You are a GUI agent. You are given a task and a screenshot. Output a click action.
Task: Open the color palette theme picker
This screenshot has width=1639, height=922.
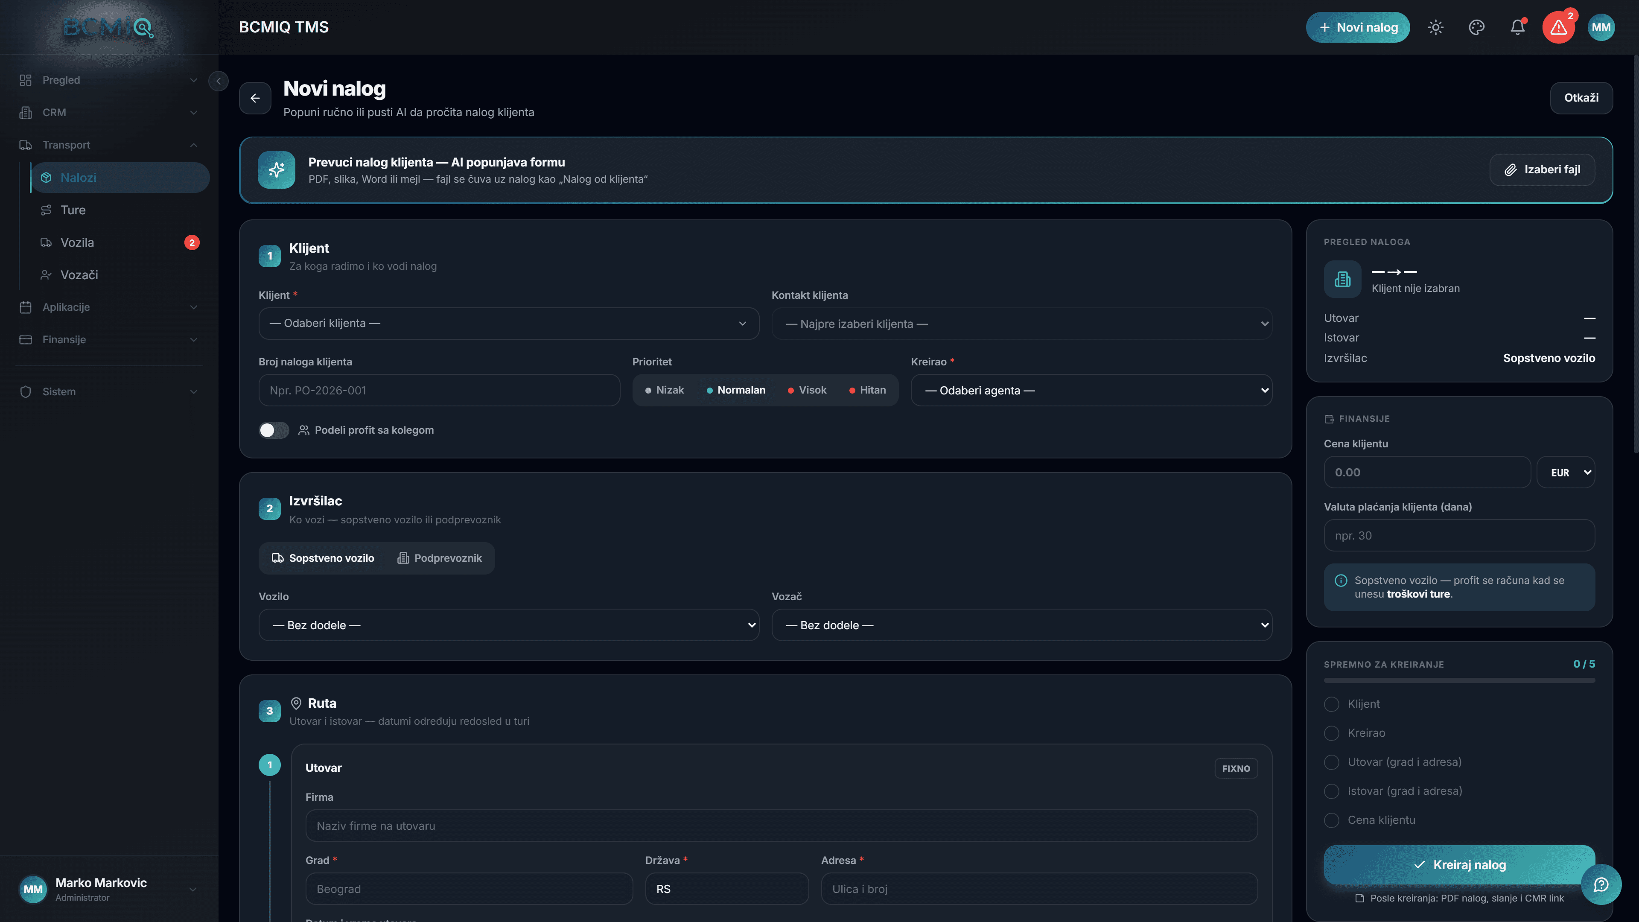pyautogui.click(x=1476, y=27)
